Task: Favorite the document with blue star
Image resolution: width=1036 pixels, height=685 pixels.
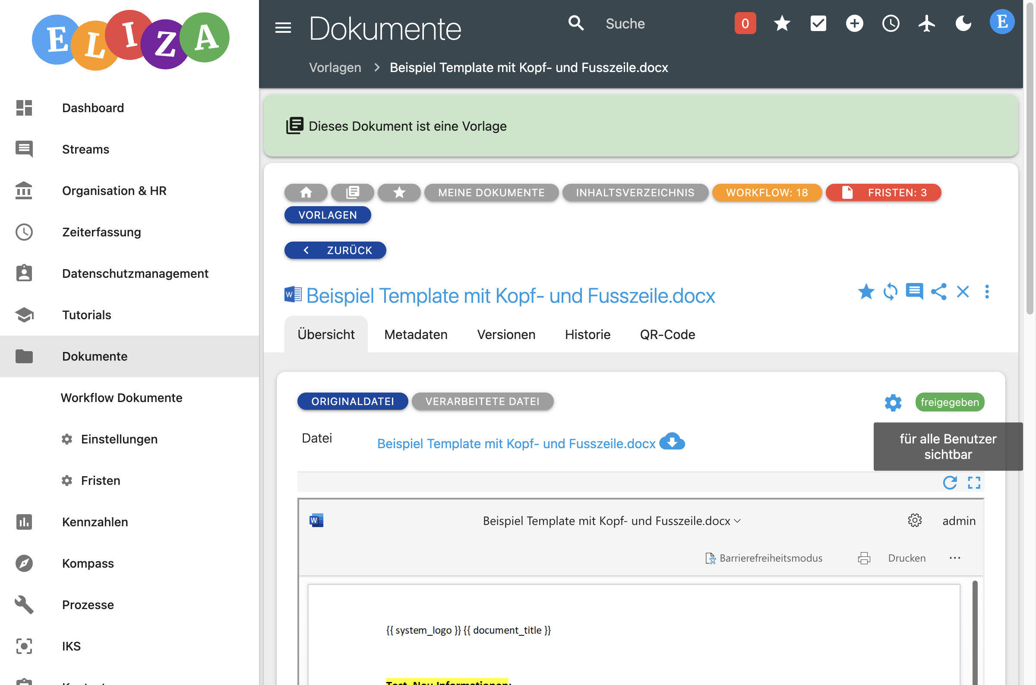Action: pyautogui.click(x=866, y=292)
